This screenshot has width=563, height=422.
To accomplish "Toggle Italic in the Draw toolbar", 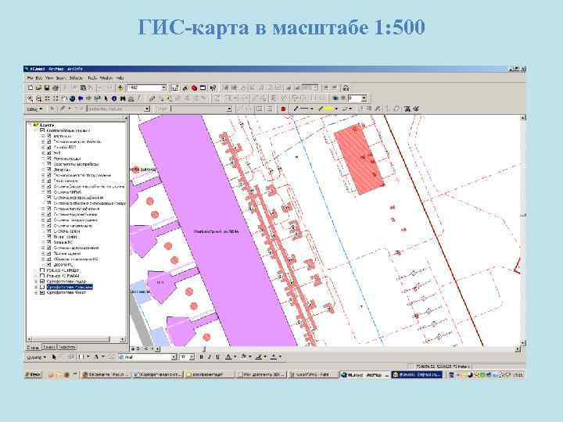I will (x=210, y=357).
